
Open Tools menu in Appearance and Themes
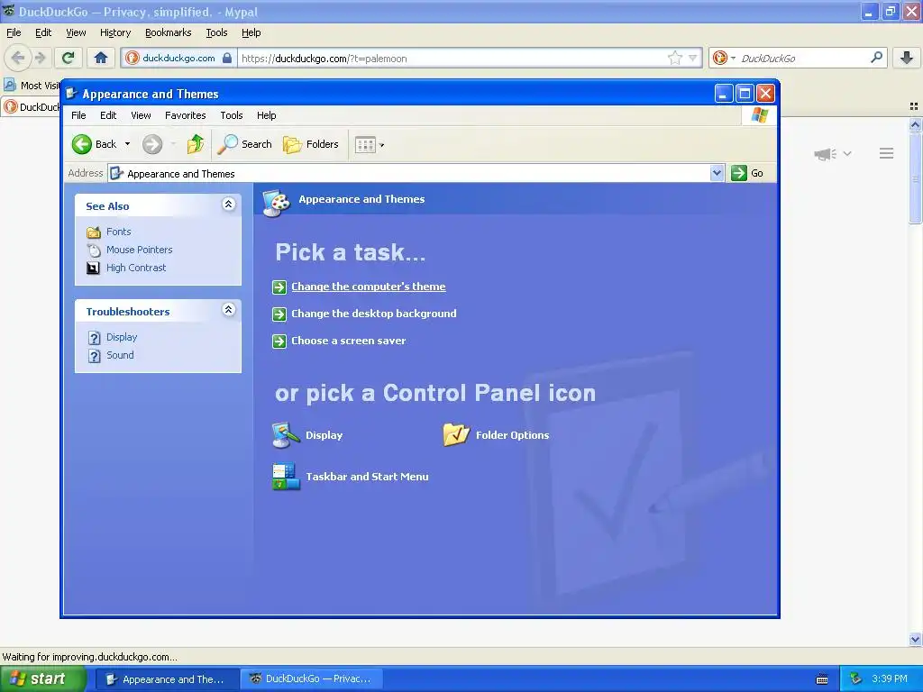click(x=232, y=115)
